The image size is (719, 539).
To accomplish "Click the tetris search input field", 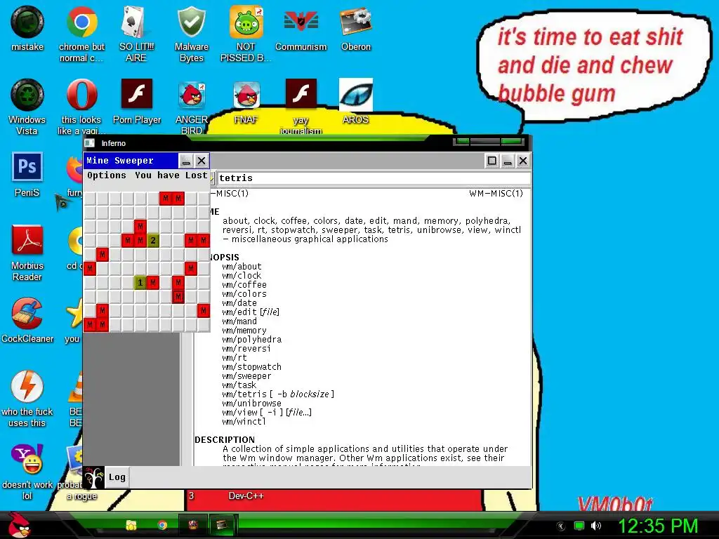I will pos(374,178).
